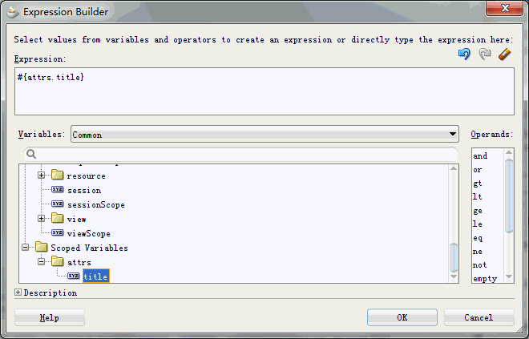Image resolution: width=529 pixels, height=339 pixels.
Task: Clear the expression with eraser icon
Action: pos(504,54)
